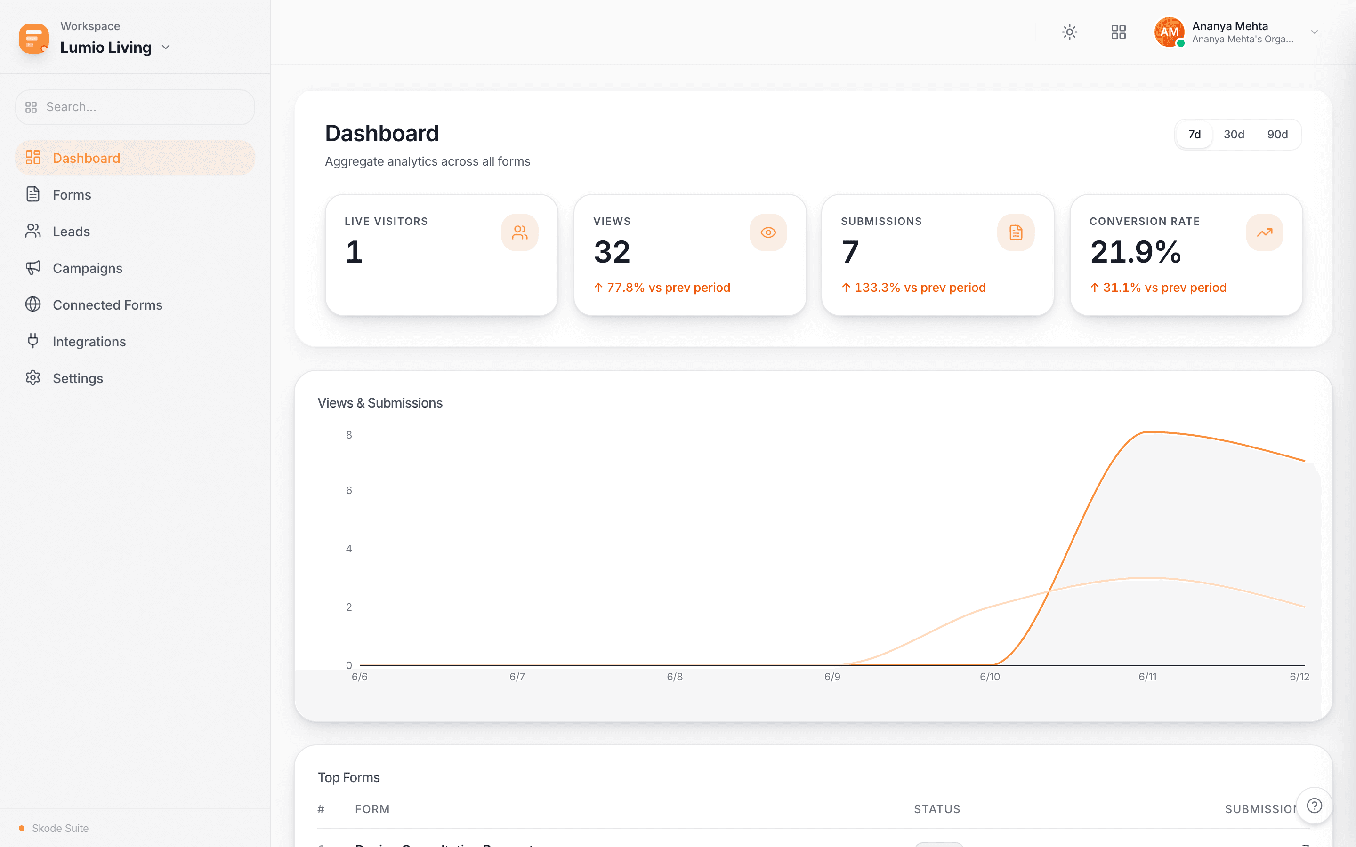
Task: Click the Campaigns megaphone icon
Action: click(x=33, y=267)
